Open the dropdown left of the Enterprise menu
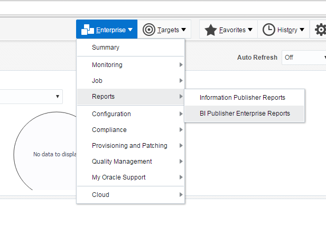This screenshot has height=226, width=326. [x=31, y=97]
